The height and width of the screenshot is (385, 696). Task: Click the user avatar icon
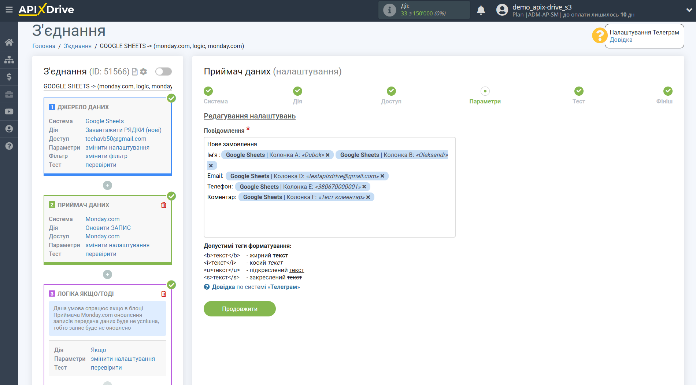point(502,10)
